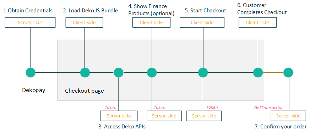Screen dimensions: 310x133
Task: Click Client-side box under Start Checkout
Action: click(x=202, y=23)
